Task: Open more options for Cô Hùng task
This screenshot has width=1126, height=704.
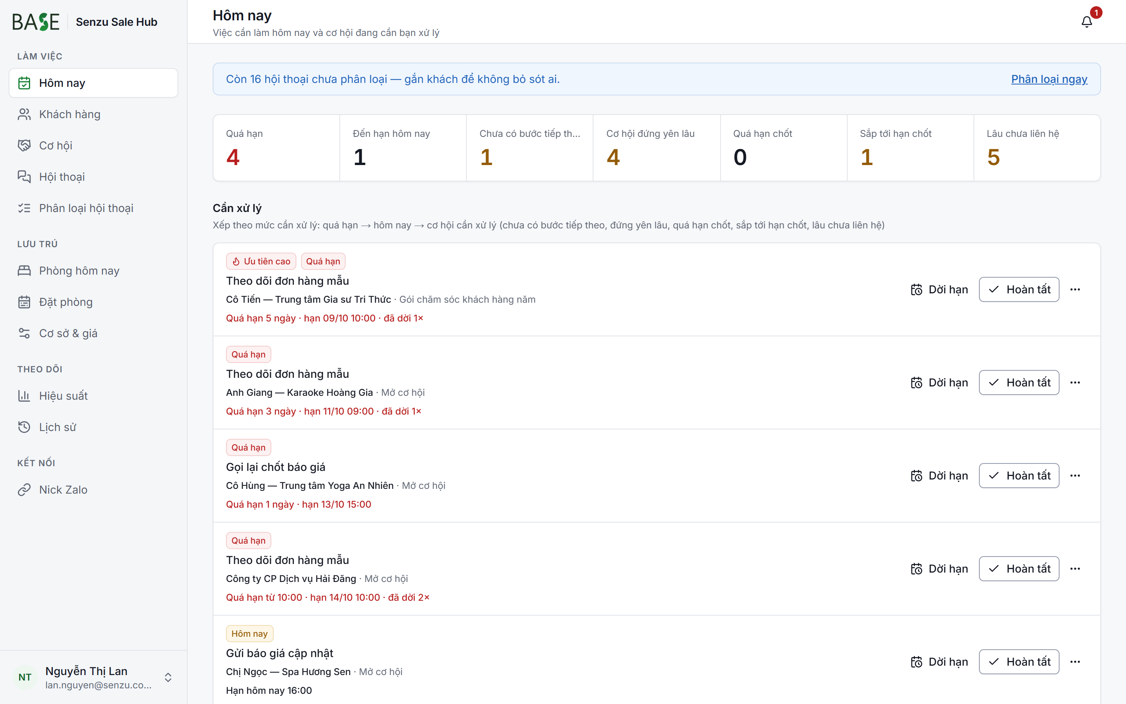Action: pos(1075,475)
